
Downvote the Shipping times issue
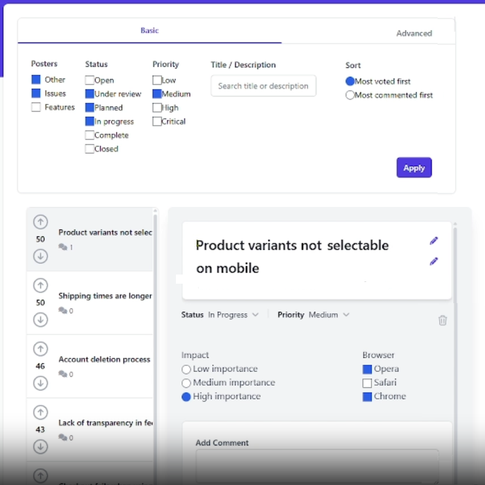point(41,320)
